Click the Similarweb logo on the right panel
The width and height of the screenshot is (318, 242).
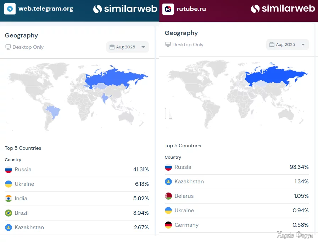tap(283, 9)
